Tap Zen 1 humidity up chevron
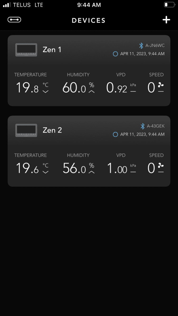The image size is (178, 316). [x=92, y=91]
